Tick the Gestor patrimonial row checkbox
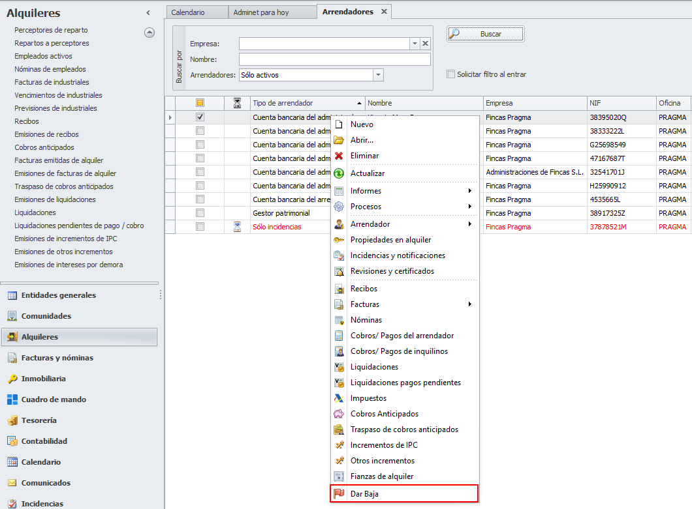Image resolution: width=692 pixels, height=509 pixels. point(200,213)
